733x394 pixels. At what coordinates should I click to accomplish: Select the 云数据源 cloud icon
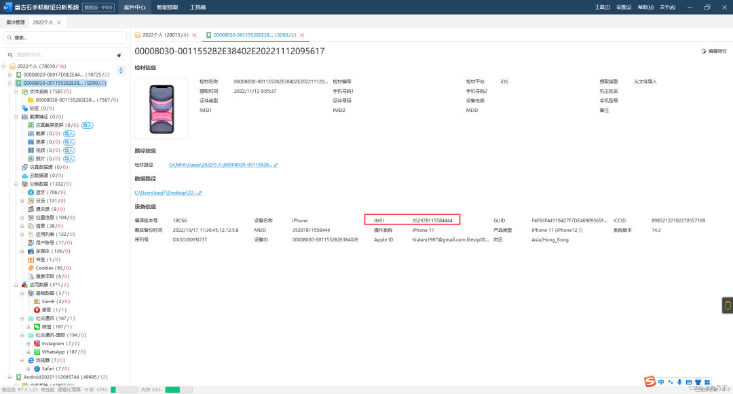coord(25,176)
